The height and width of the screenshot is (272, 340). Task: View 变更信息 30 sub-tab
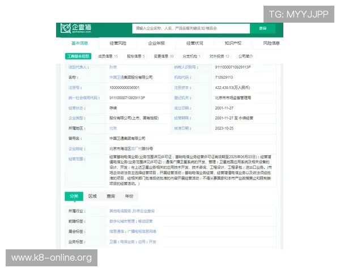pyautogui.click(x=164, y=57)
